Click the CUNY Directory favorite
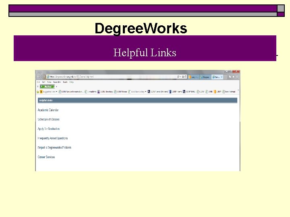This screenshot has width=290, height=217. [x=105, y=92]
